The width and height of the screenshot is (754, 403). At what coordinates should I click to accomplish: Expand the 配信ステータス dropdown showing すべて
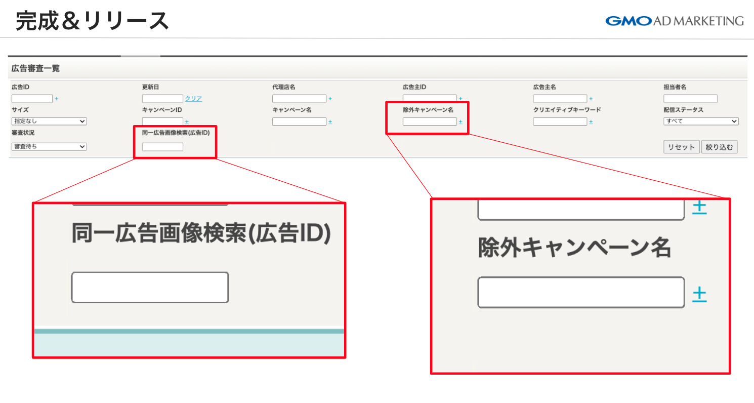(x=700, y=122)
